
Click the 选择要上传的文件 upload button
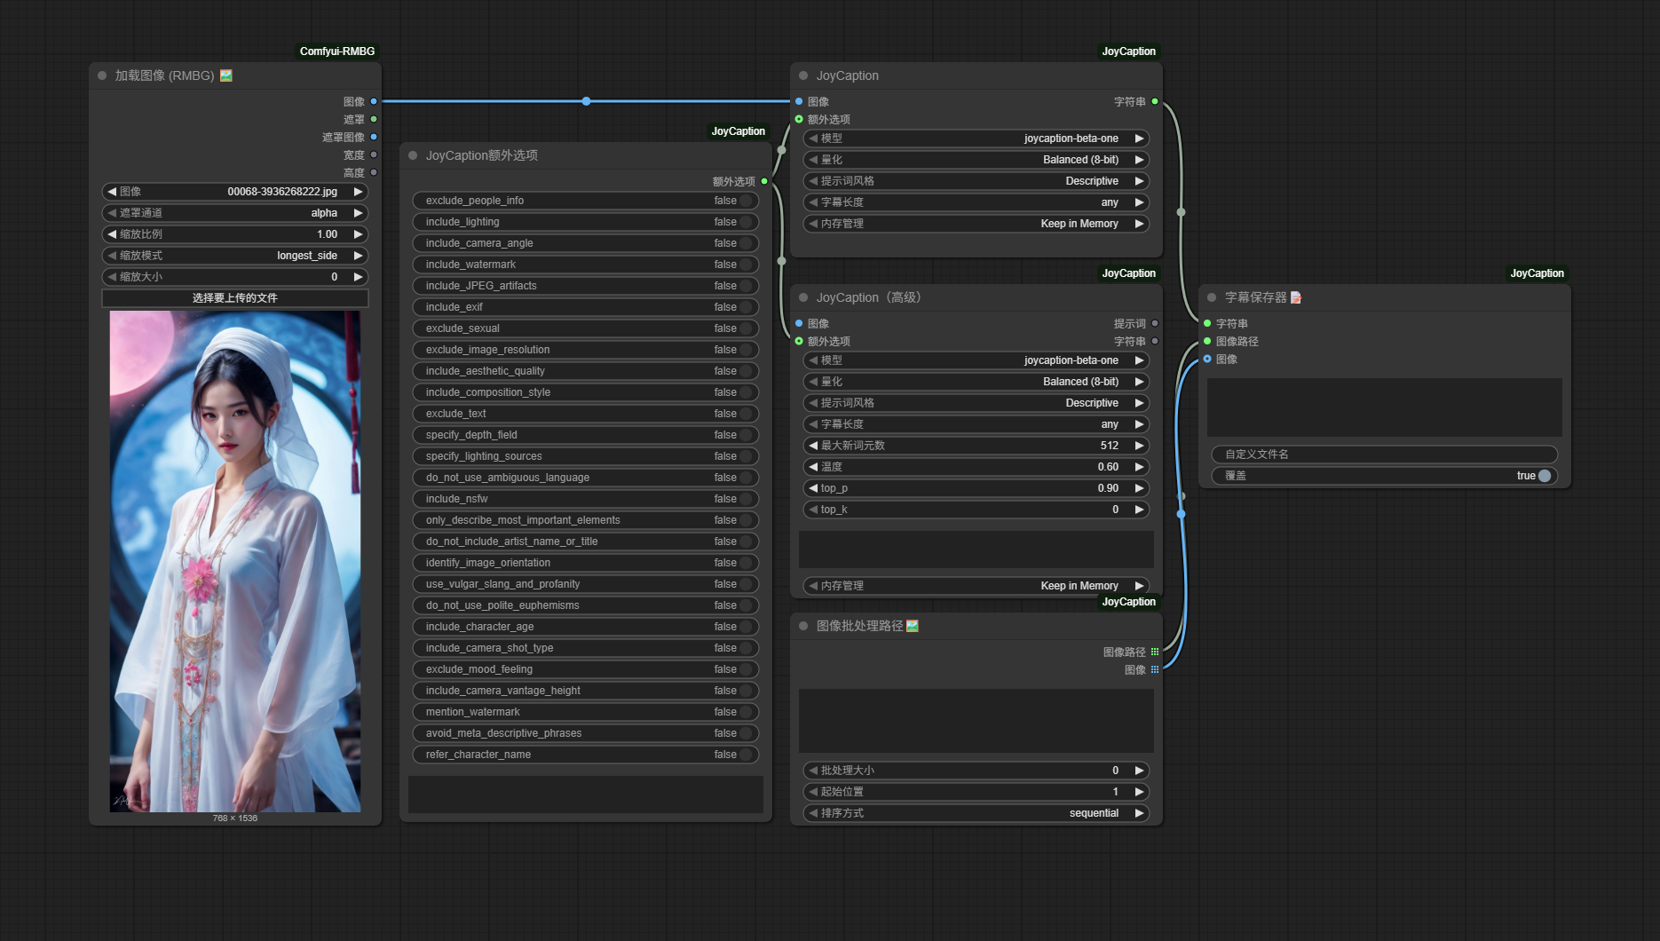click(x=235, y=298)
